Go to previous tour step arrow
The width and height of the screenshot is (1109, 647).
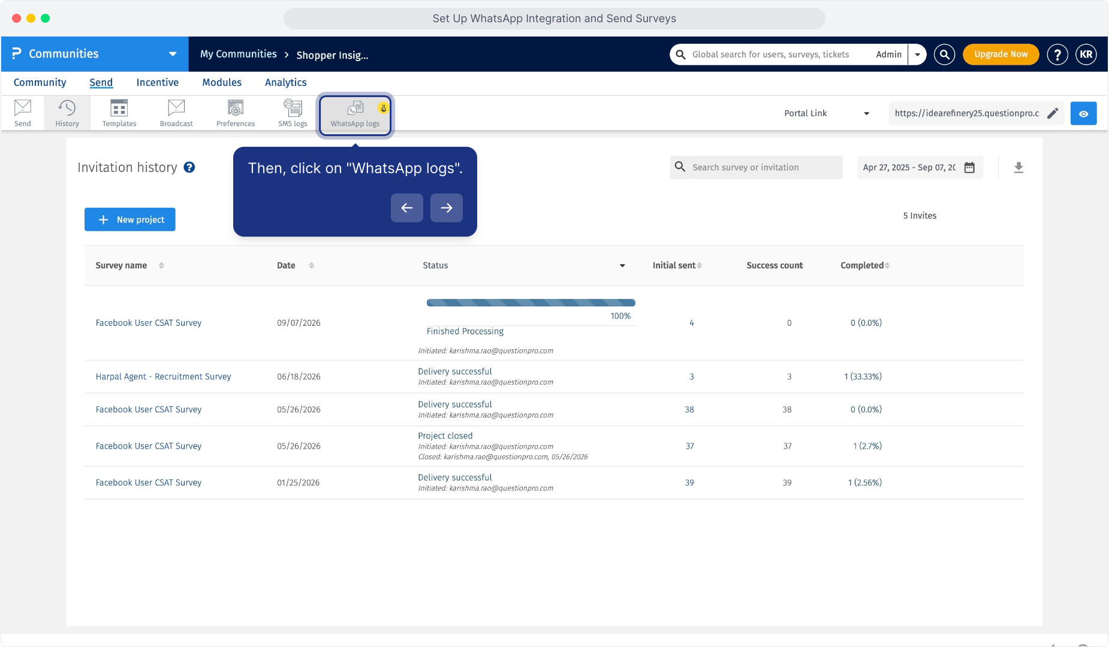point(407,208)
